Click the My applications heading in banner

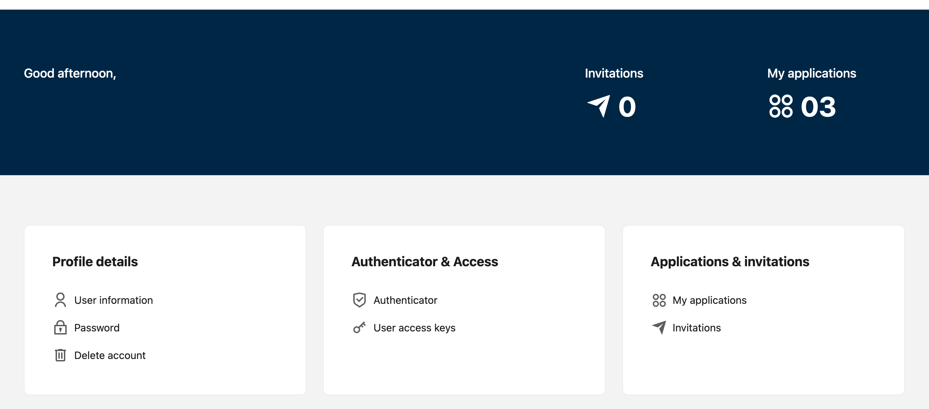(x=812, y=73)
